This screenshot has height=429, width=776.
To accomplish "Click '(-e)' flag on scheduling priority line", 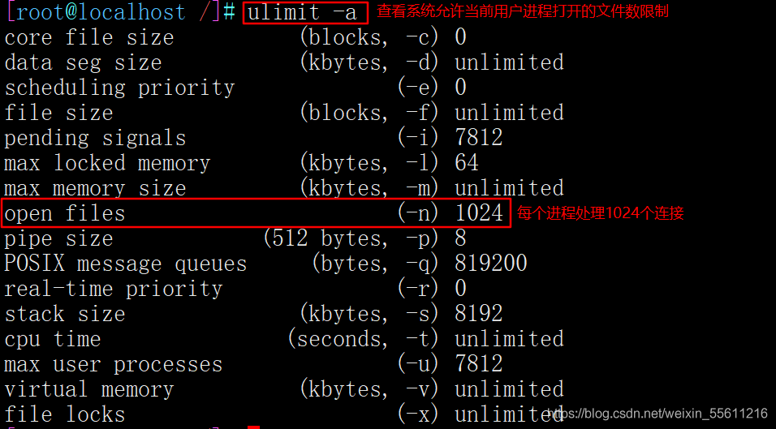I will [x=418, y=88].
